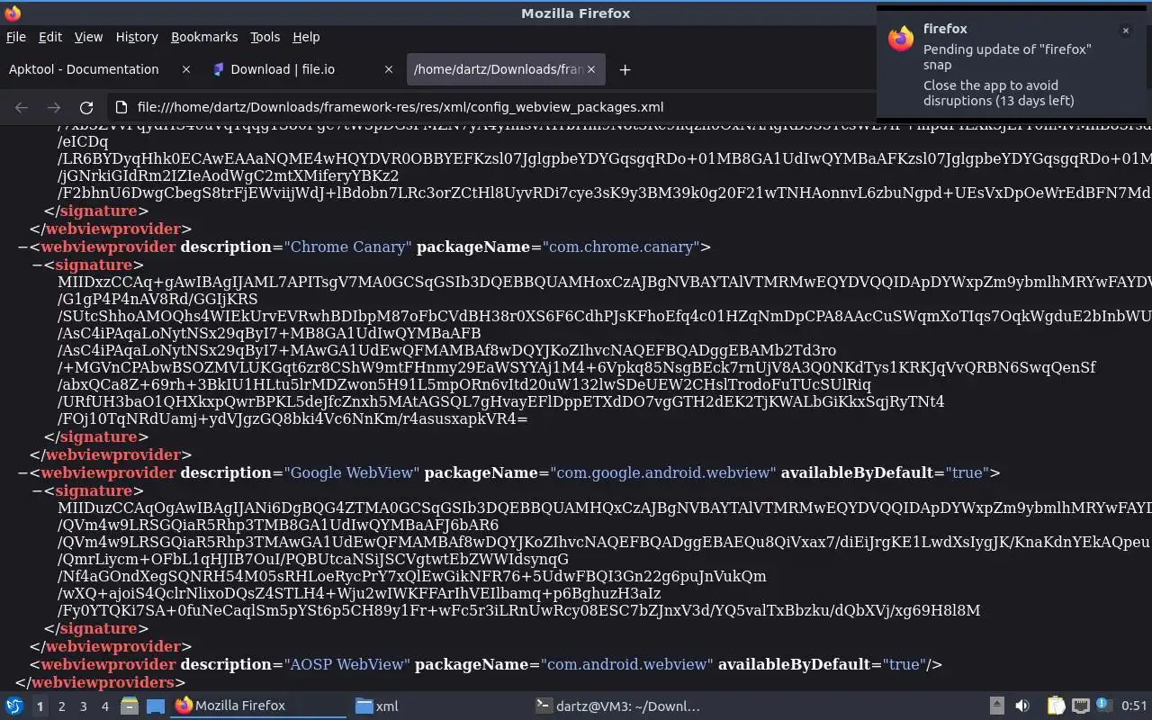This screenshot has height=720, width=1152.
Task: Open the Help menu
Action: click(306, 37)
